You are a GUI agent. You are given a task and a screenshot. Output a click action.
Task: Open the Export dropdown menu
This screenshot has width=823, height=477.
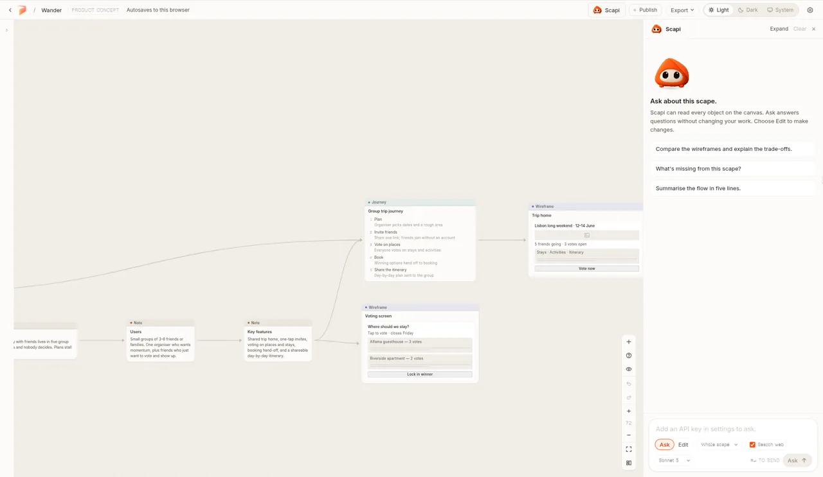click(682, 10)
